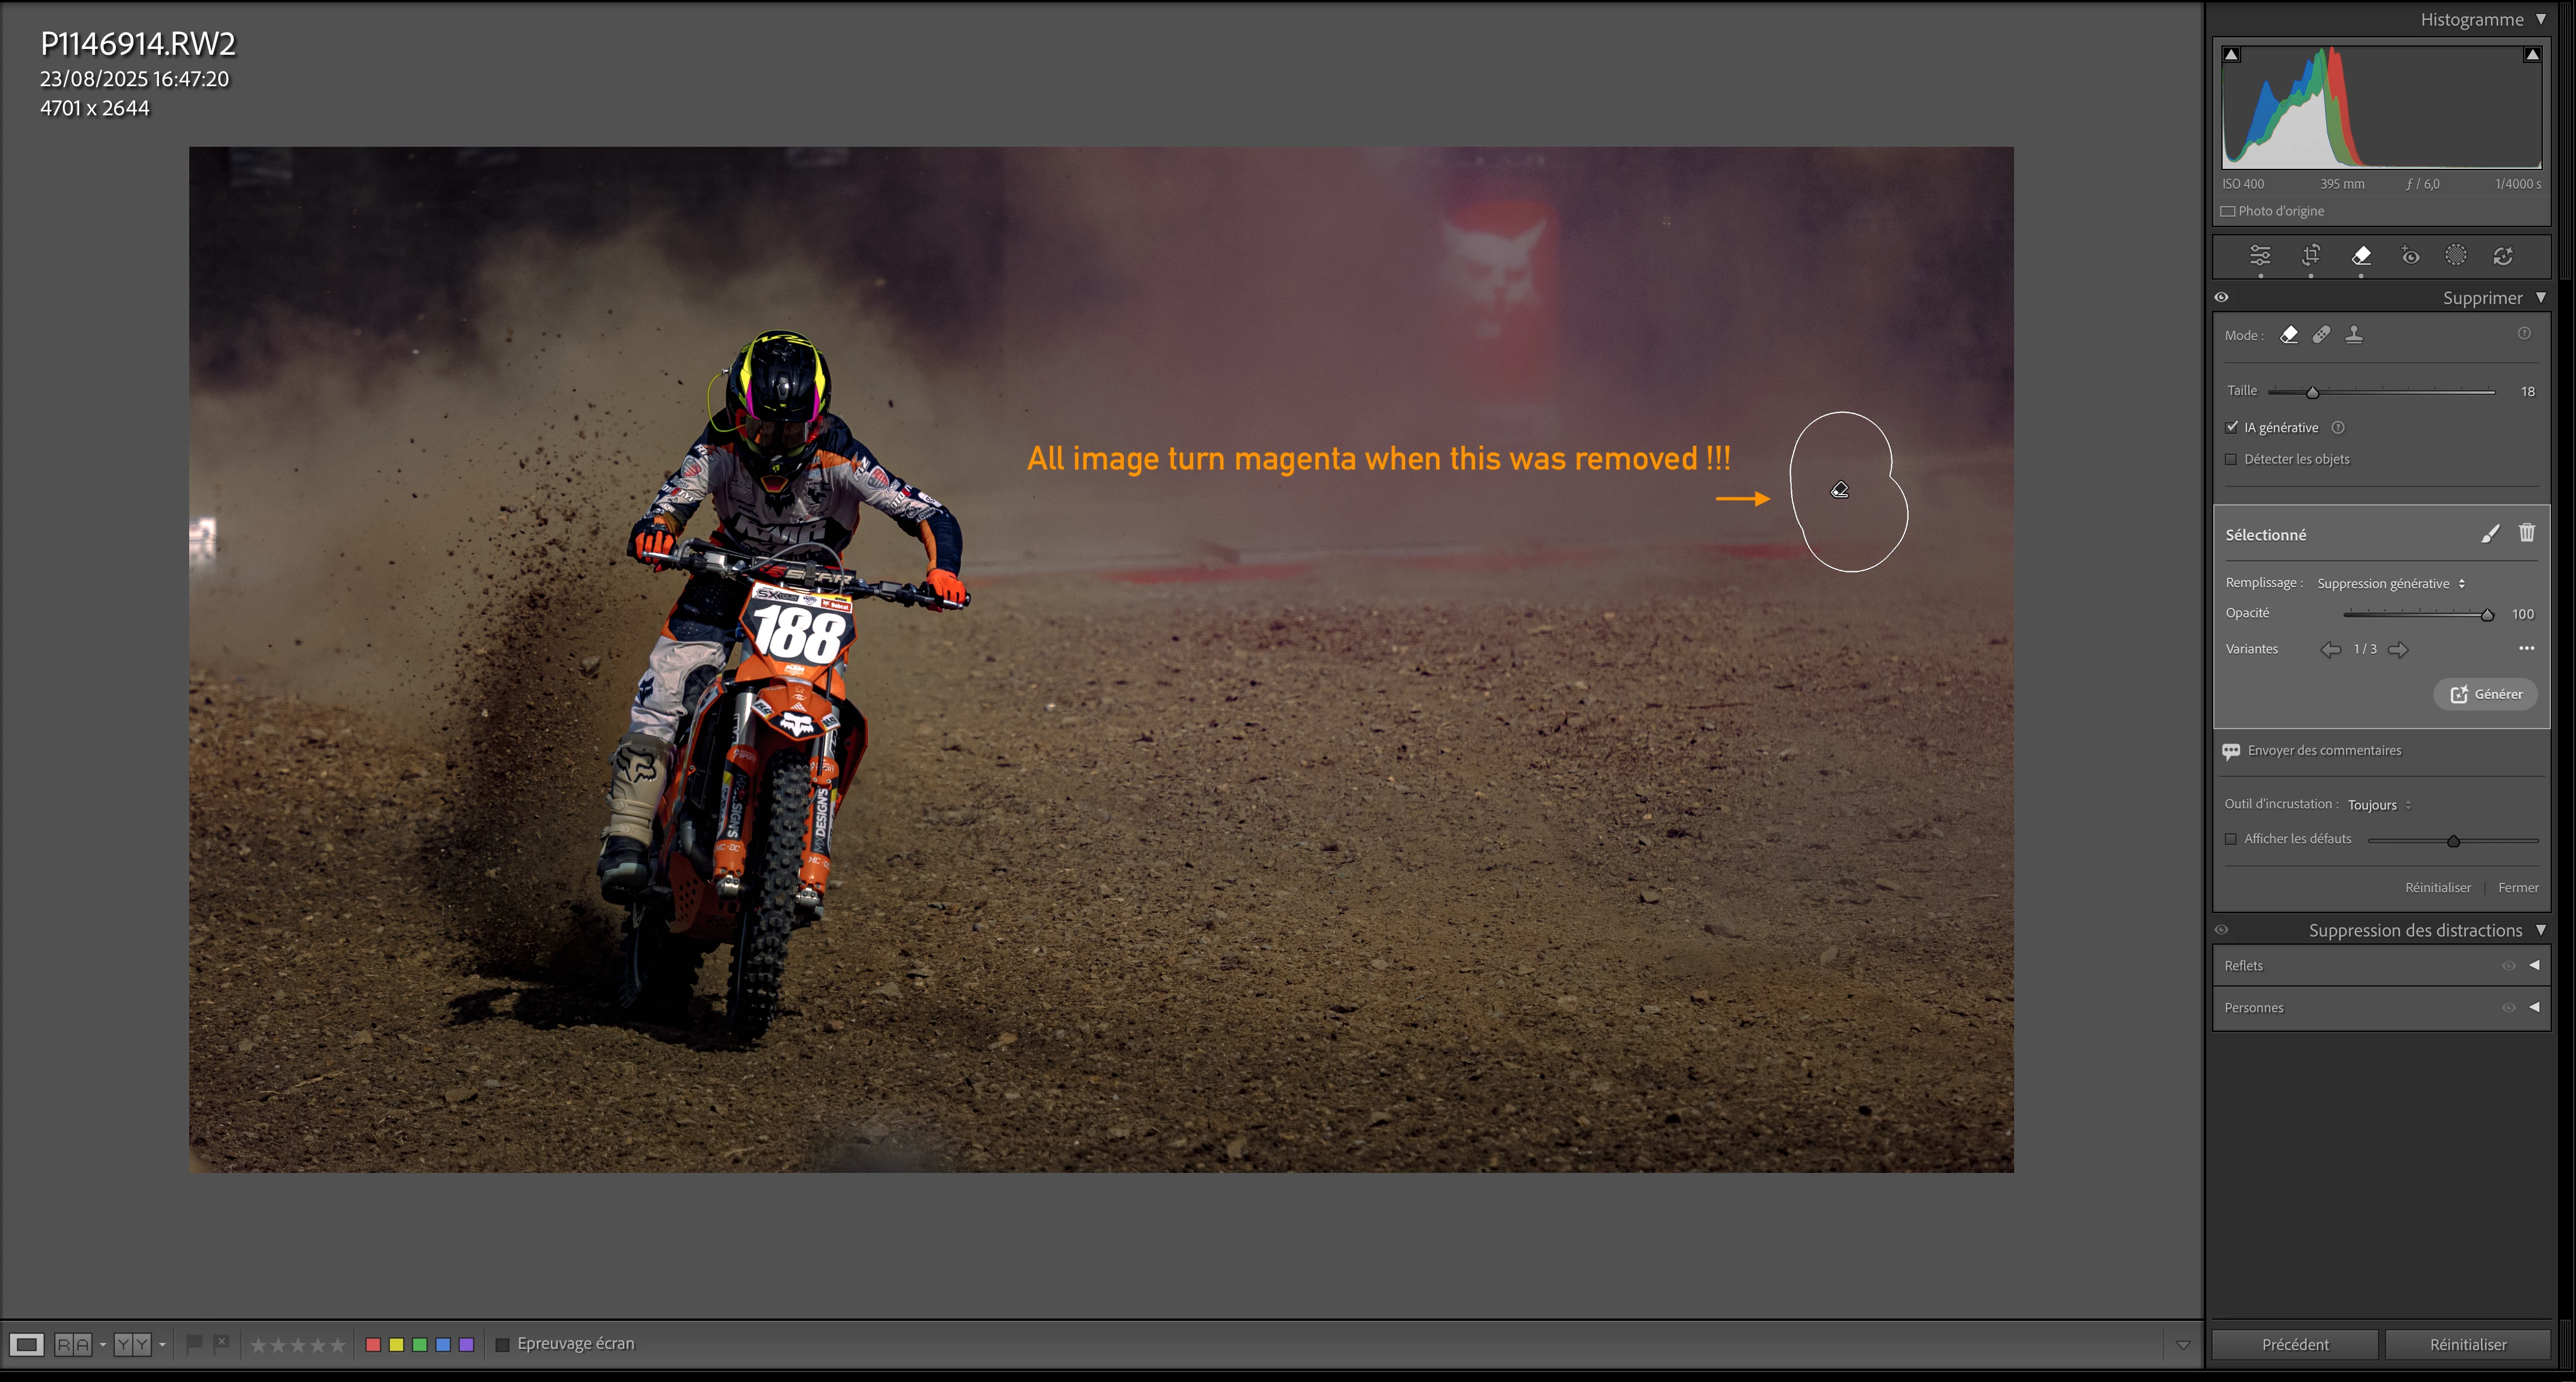Open Remplissage Suppression générative dropdown

[2390, 584]
